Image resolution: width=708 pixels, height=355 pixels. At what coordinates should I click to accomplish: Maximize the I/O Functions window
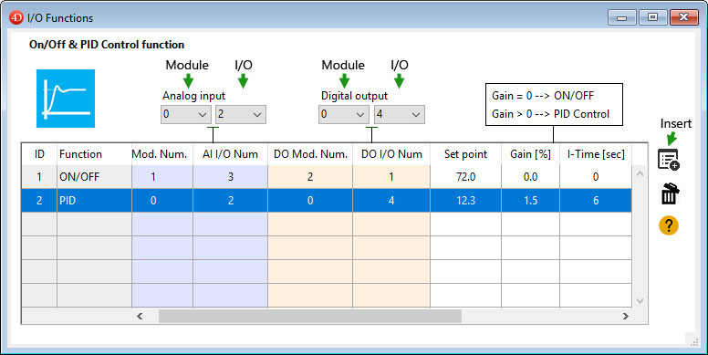tap(652, 17)
